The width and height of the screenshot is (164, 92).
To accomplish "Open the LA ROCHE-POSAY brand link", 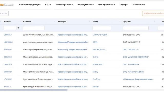I will (x=100, y=35).
